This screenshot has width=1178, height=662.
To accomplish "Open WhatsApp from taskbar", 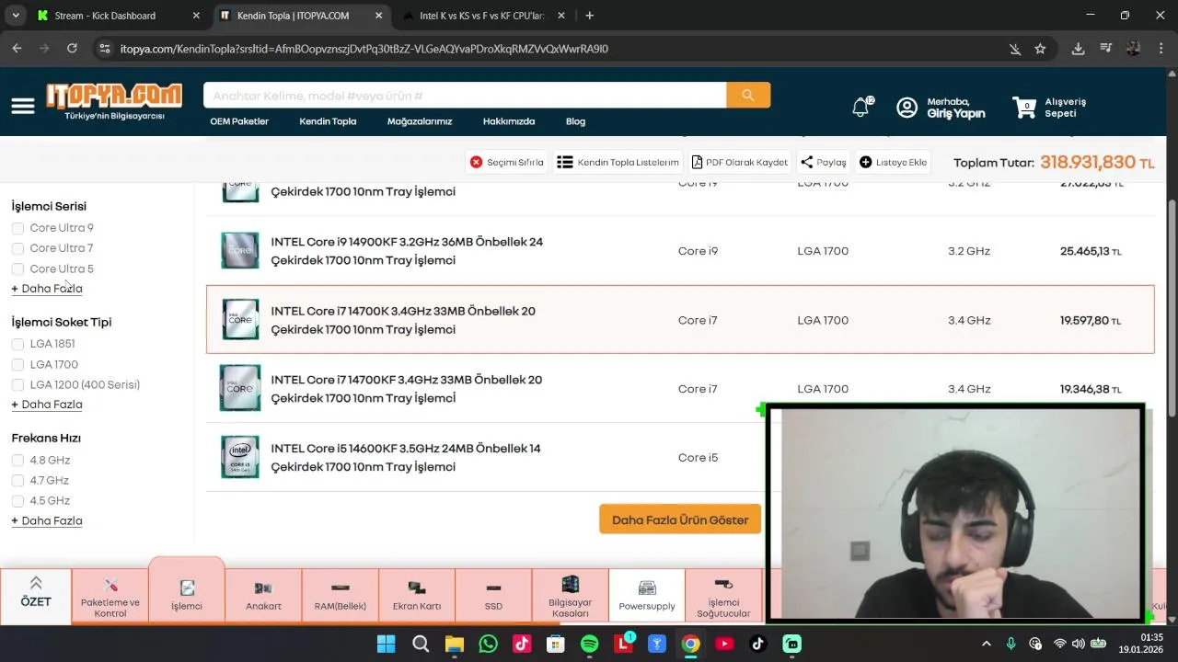I will point(488,644).
